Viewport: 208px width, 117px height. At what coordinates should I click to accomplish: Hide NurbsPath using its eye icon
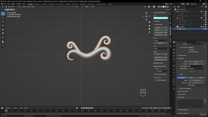pyautogui.click(x=204, y=29)
